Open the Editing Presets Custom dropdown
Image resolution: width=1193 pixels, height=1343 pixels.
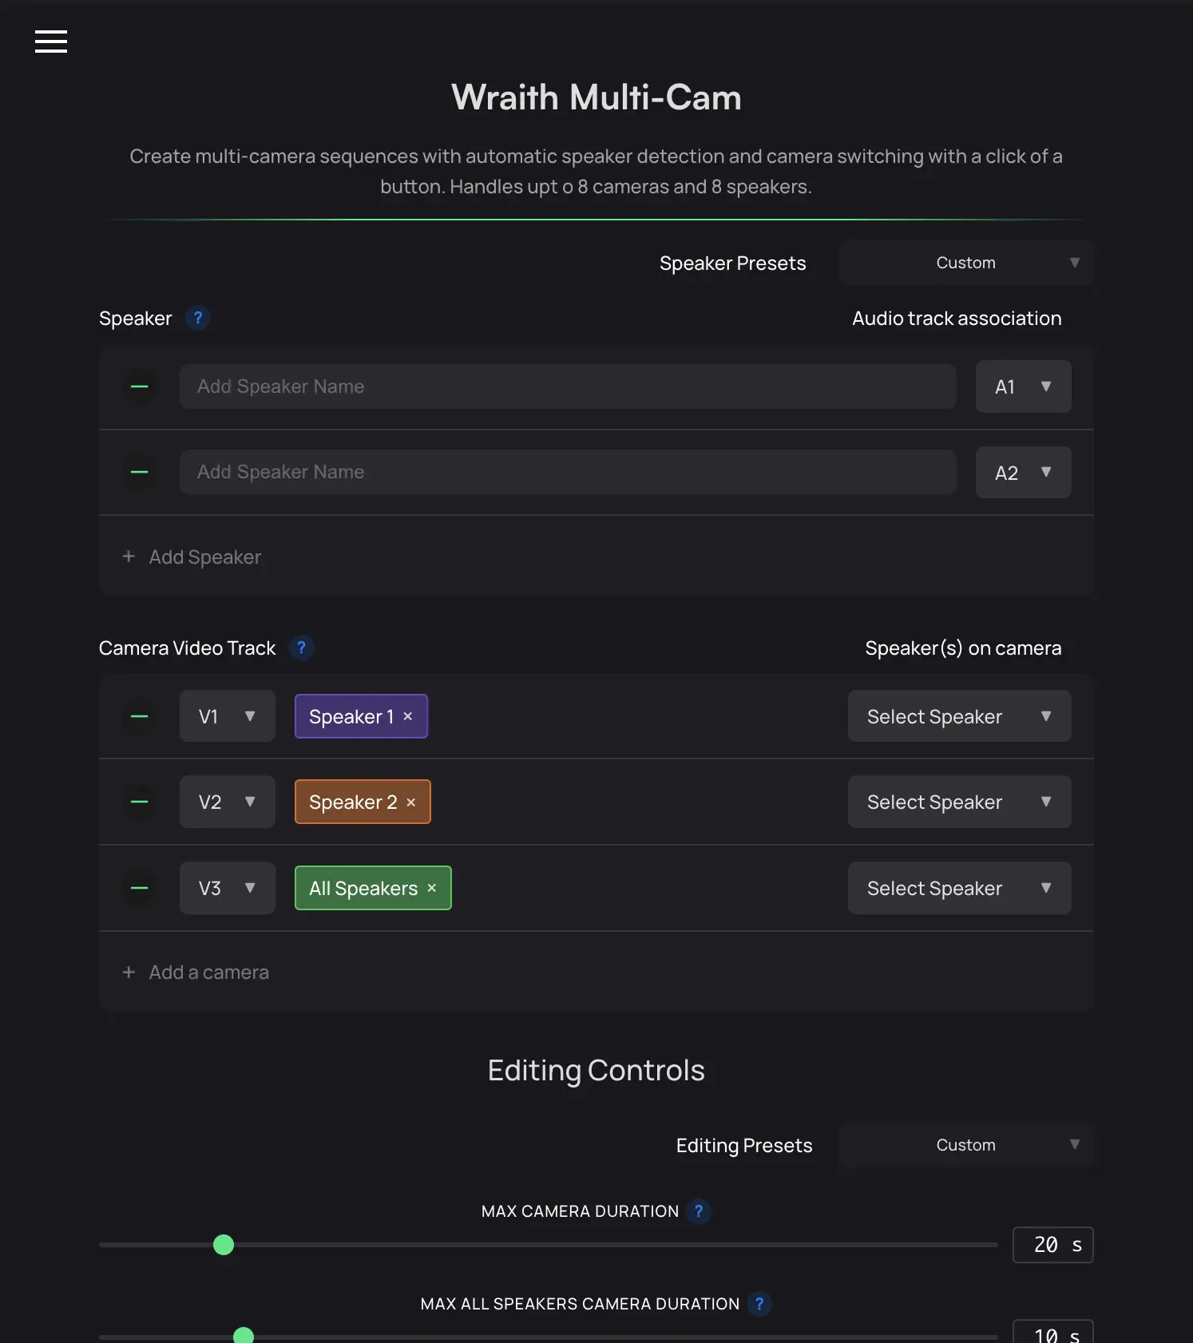pyautogui.click(x=965, y=1145)
